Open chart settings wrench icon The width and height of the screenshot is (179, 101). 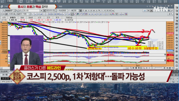172,11
